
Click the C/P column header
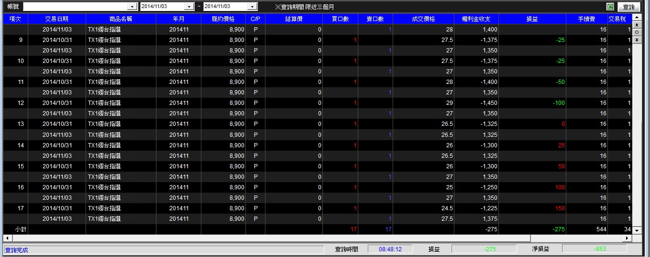(255, 19)
